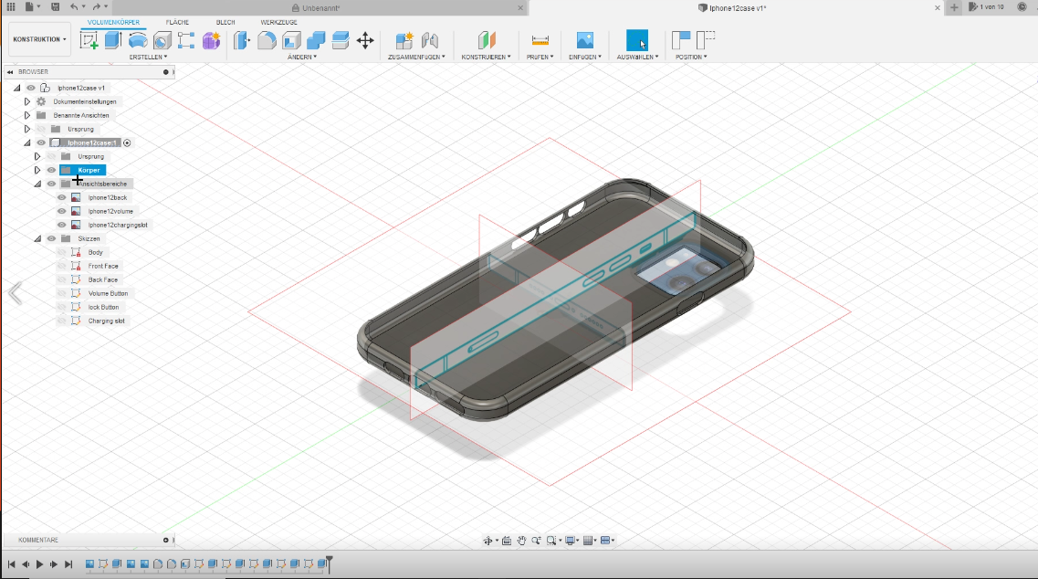Select the Press Pull tool
This screenshot has height=579, width=1038.
coord(242,40)
